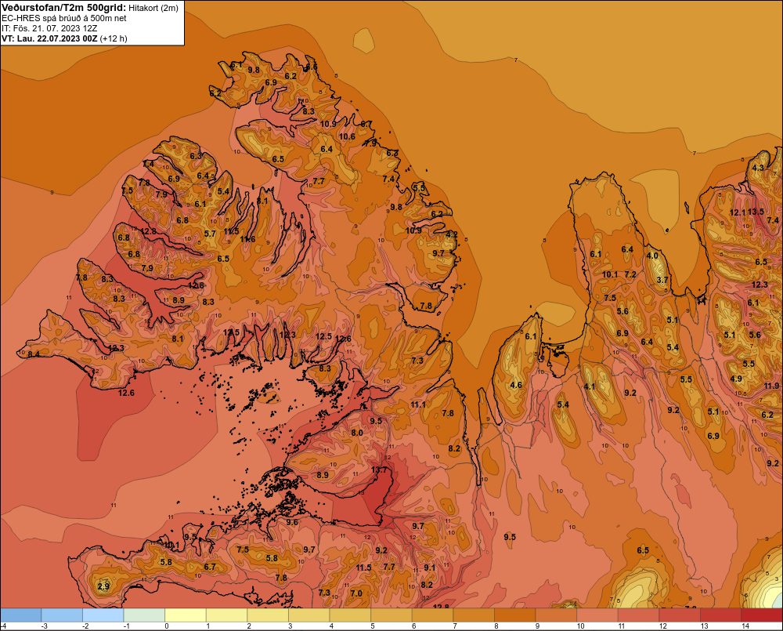Select the 10.6 temperature label

click(x=347, y=136)
